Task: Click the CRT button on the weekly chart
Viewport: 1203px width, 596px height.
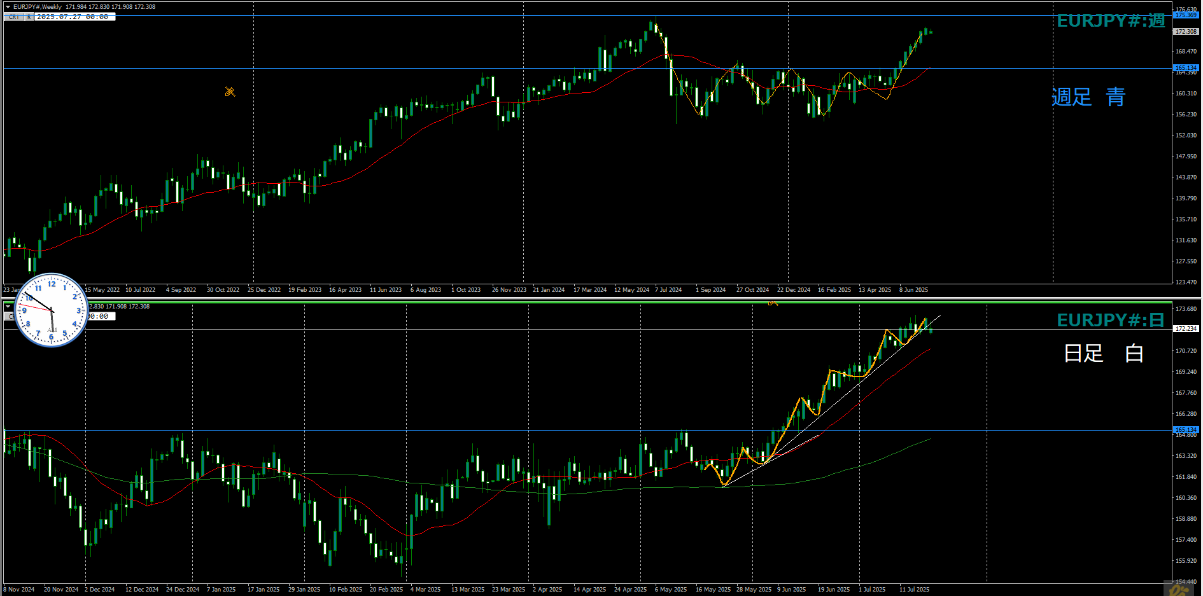Action: [x=14, y=17]
